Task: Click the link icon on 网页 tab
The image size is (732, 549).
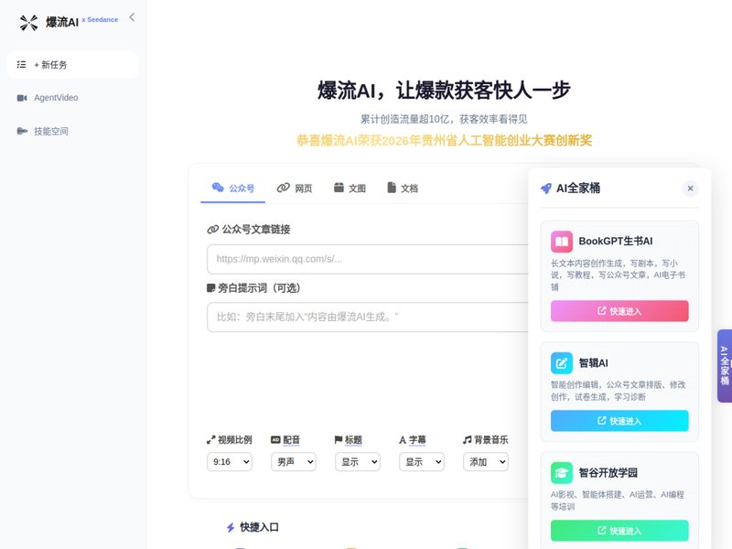Action: click(284, 188)
